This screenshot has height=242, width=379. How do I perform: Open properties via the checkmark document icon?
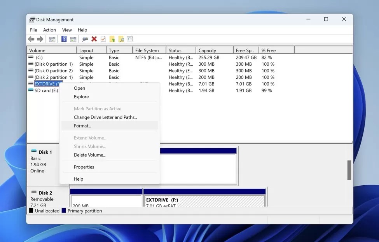(102, 39)
